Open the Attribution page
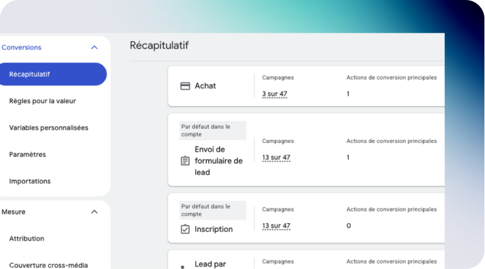The image size is (485, 269). (x=26, y=239)
